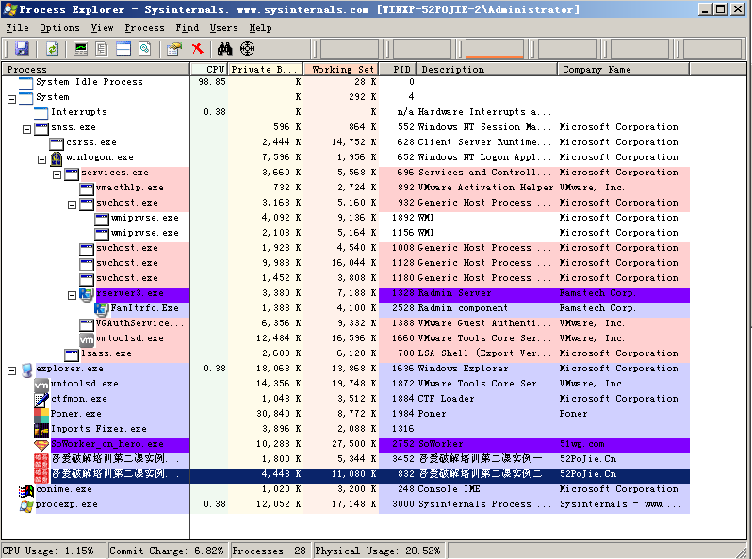Viewport: 752px width, 559px height.
Task: Collapse the winlogon.exe tree node
Action: click(x=41, y=158)
